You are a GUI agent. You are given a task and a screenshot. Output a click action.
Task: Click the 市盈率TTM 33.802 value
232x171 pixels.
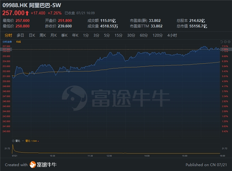click(157, 26)
